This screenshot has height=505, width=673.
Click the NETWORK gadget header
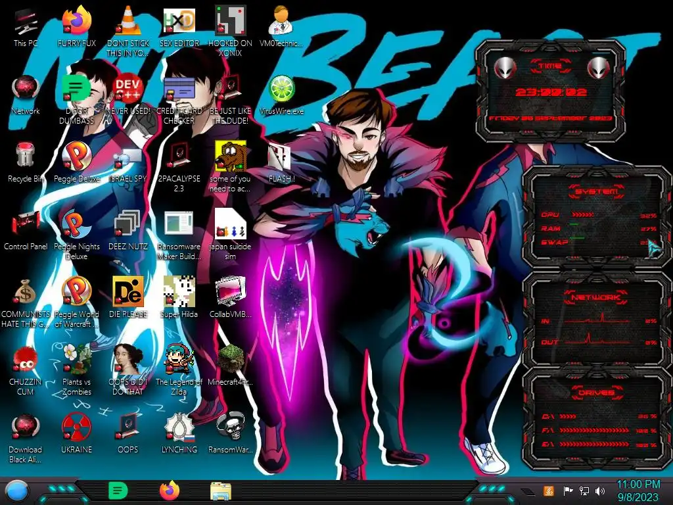(x=595, y=297)
